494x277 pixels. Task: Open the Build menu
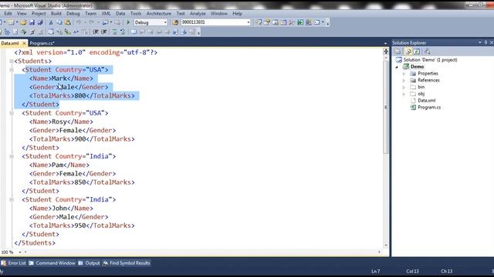[56, 14]
